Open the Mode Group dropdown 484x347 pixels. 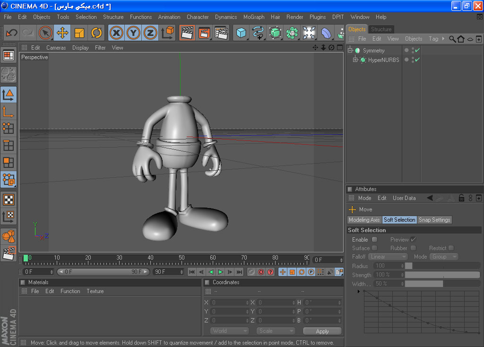(x=444, y=257)
